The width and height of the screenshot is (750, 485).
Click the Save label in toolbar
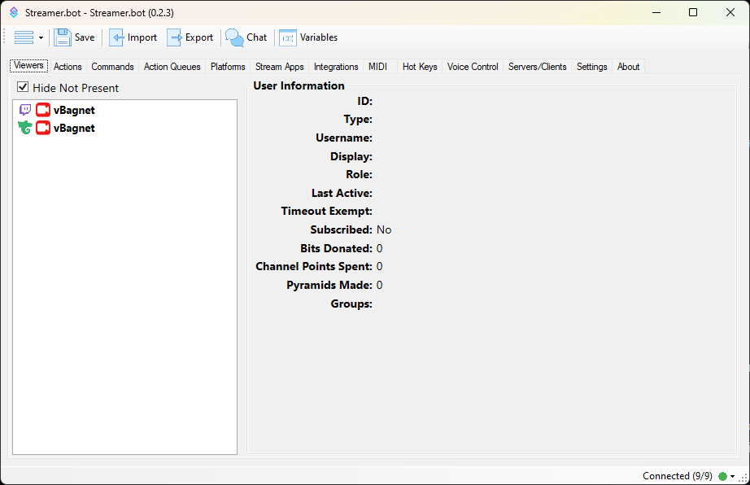pyautogui.click(x=85, y=37)
